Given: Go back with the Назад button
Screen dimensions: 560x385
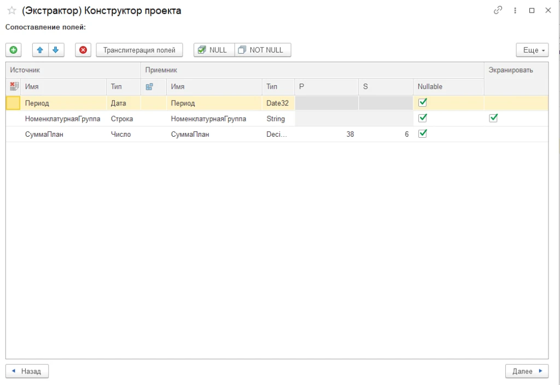Looking at the screenshot, I should tap(27, 371).
